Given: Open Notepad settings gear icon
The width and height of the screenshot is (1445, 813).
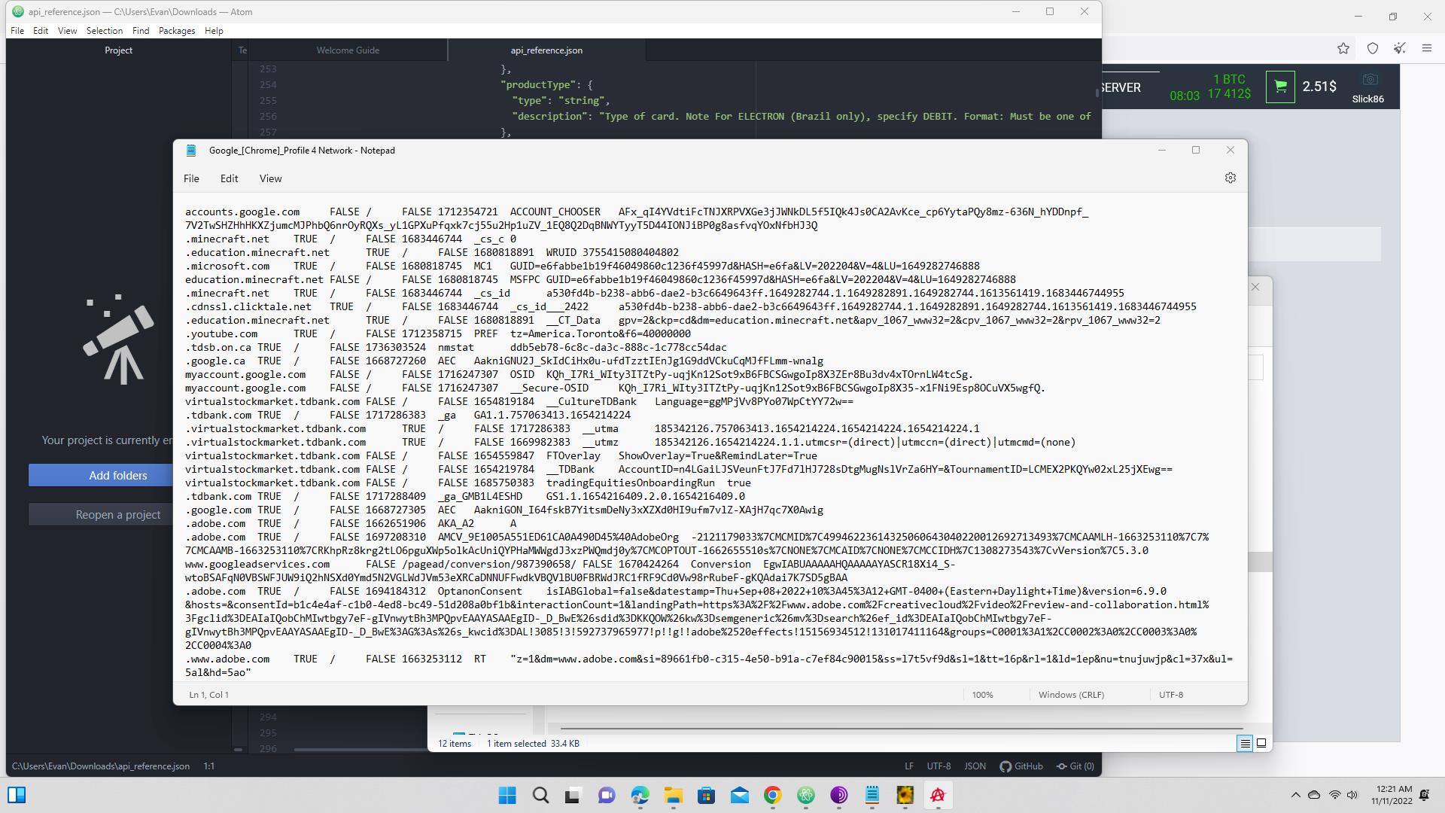Looking at the screenshot, I should point(1230,178).
